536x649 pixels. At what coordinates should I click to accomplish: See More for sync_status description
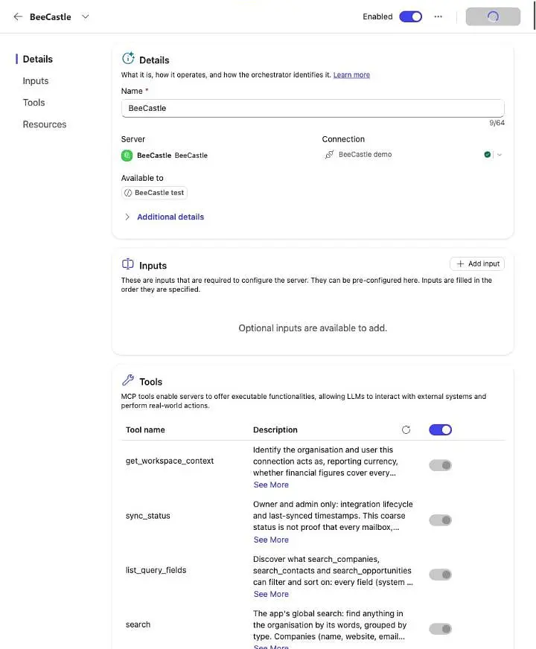coord(271,540)
